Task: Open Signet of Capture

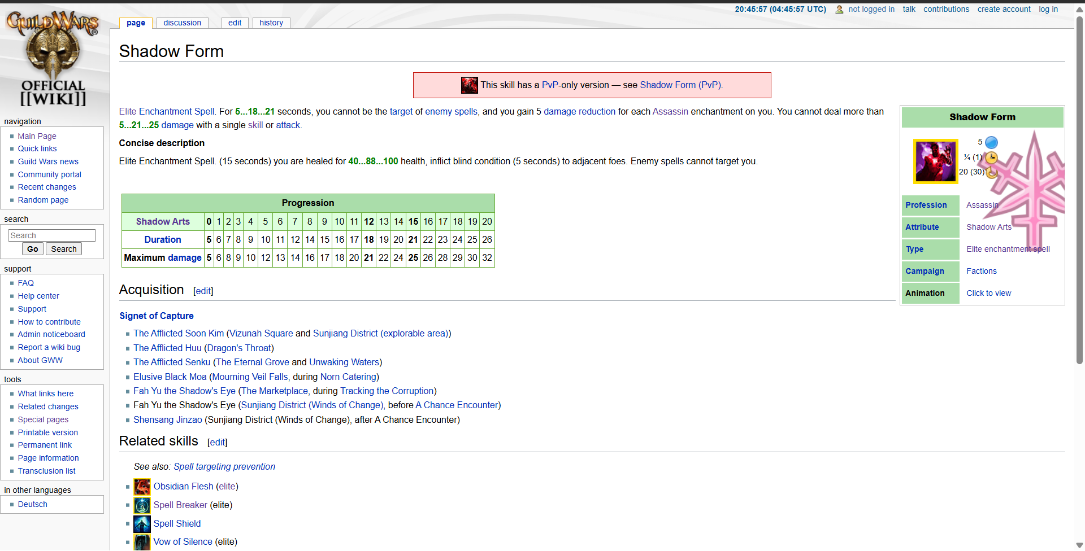Action: pos(157,316)
